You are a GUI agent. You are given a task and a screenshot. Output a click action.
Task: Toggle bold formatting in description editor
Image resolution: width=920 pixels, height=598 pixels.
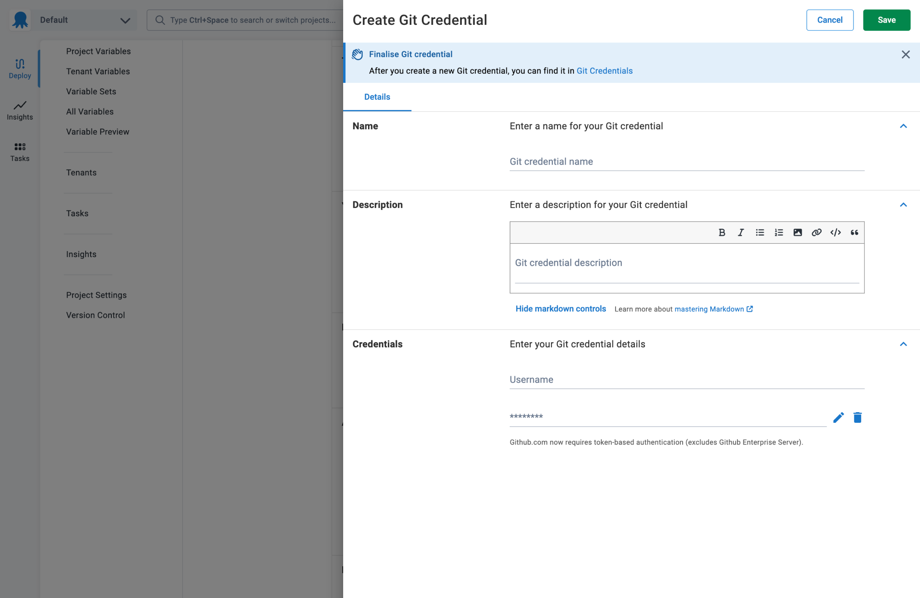[x=722, y=232]
